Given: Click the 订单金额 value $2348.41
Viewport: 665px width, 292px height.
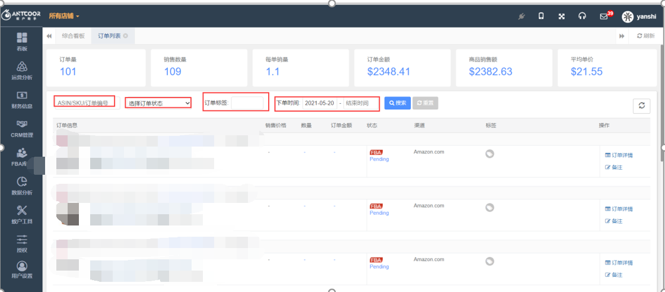Looking at the screenshot, I should pos(388,72).
